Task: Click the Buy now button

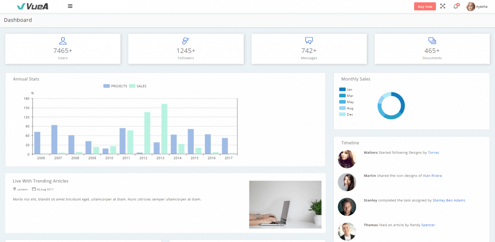Action: pyautogui.click(x=425, y=6)
